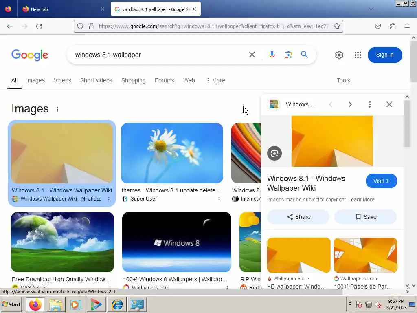Open the Tools options
The width and height of the screenshot is (417, 313).
point(343,80)
